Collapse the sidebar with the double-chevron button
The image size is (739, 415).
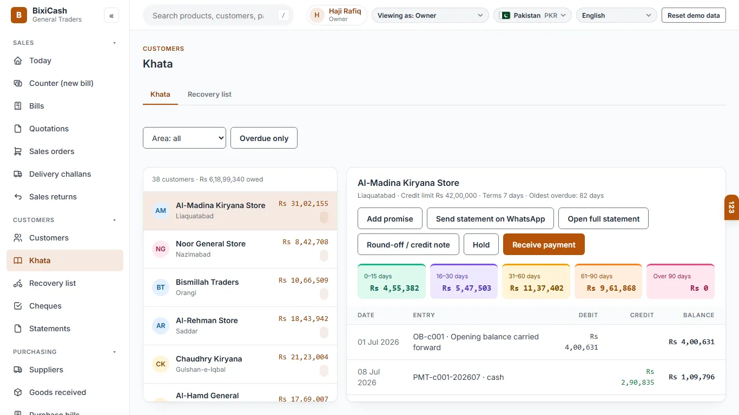(111, 16)
